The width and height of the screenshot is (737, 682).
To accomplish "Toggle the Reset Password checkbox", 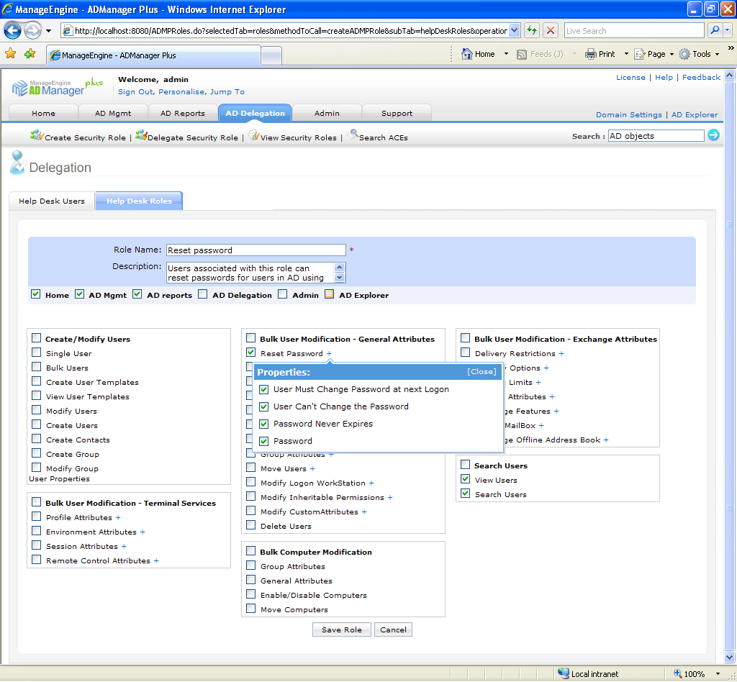I will tap(251, 353).
